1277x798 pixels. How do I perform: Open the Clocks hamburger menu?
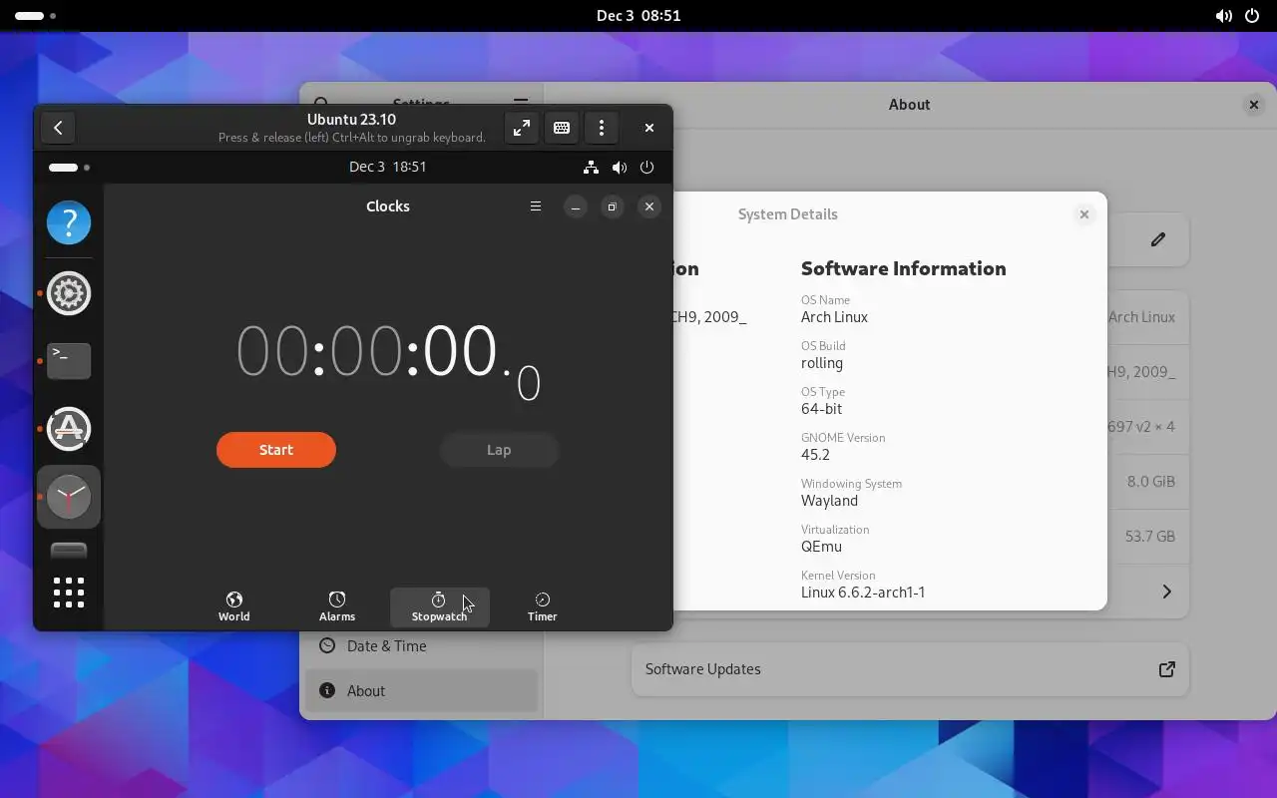click(x=536, y=206)
